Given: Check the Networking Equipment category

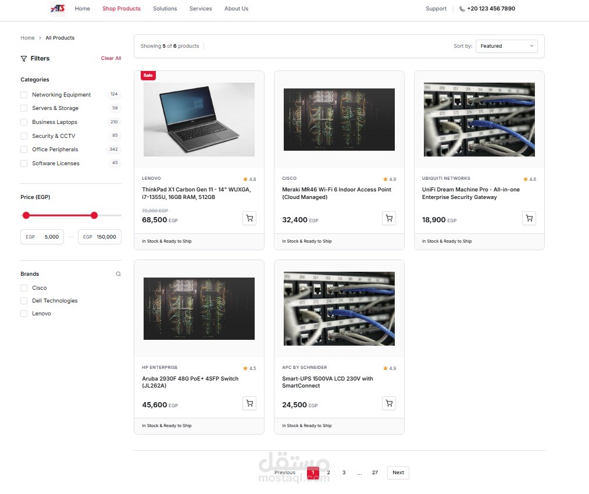Looking at the screenshot, I should (24, 95).
